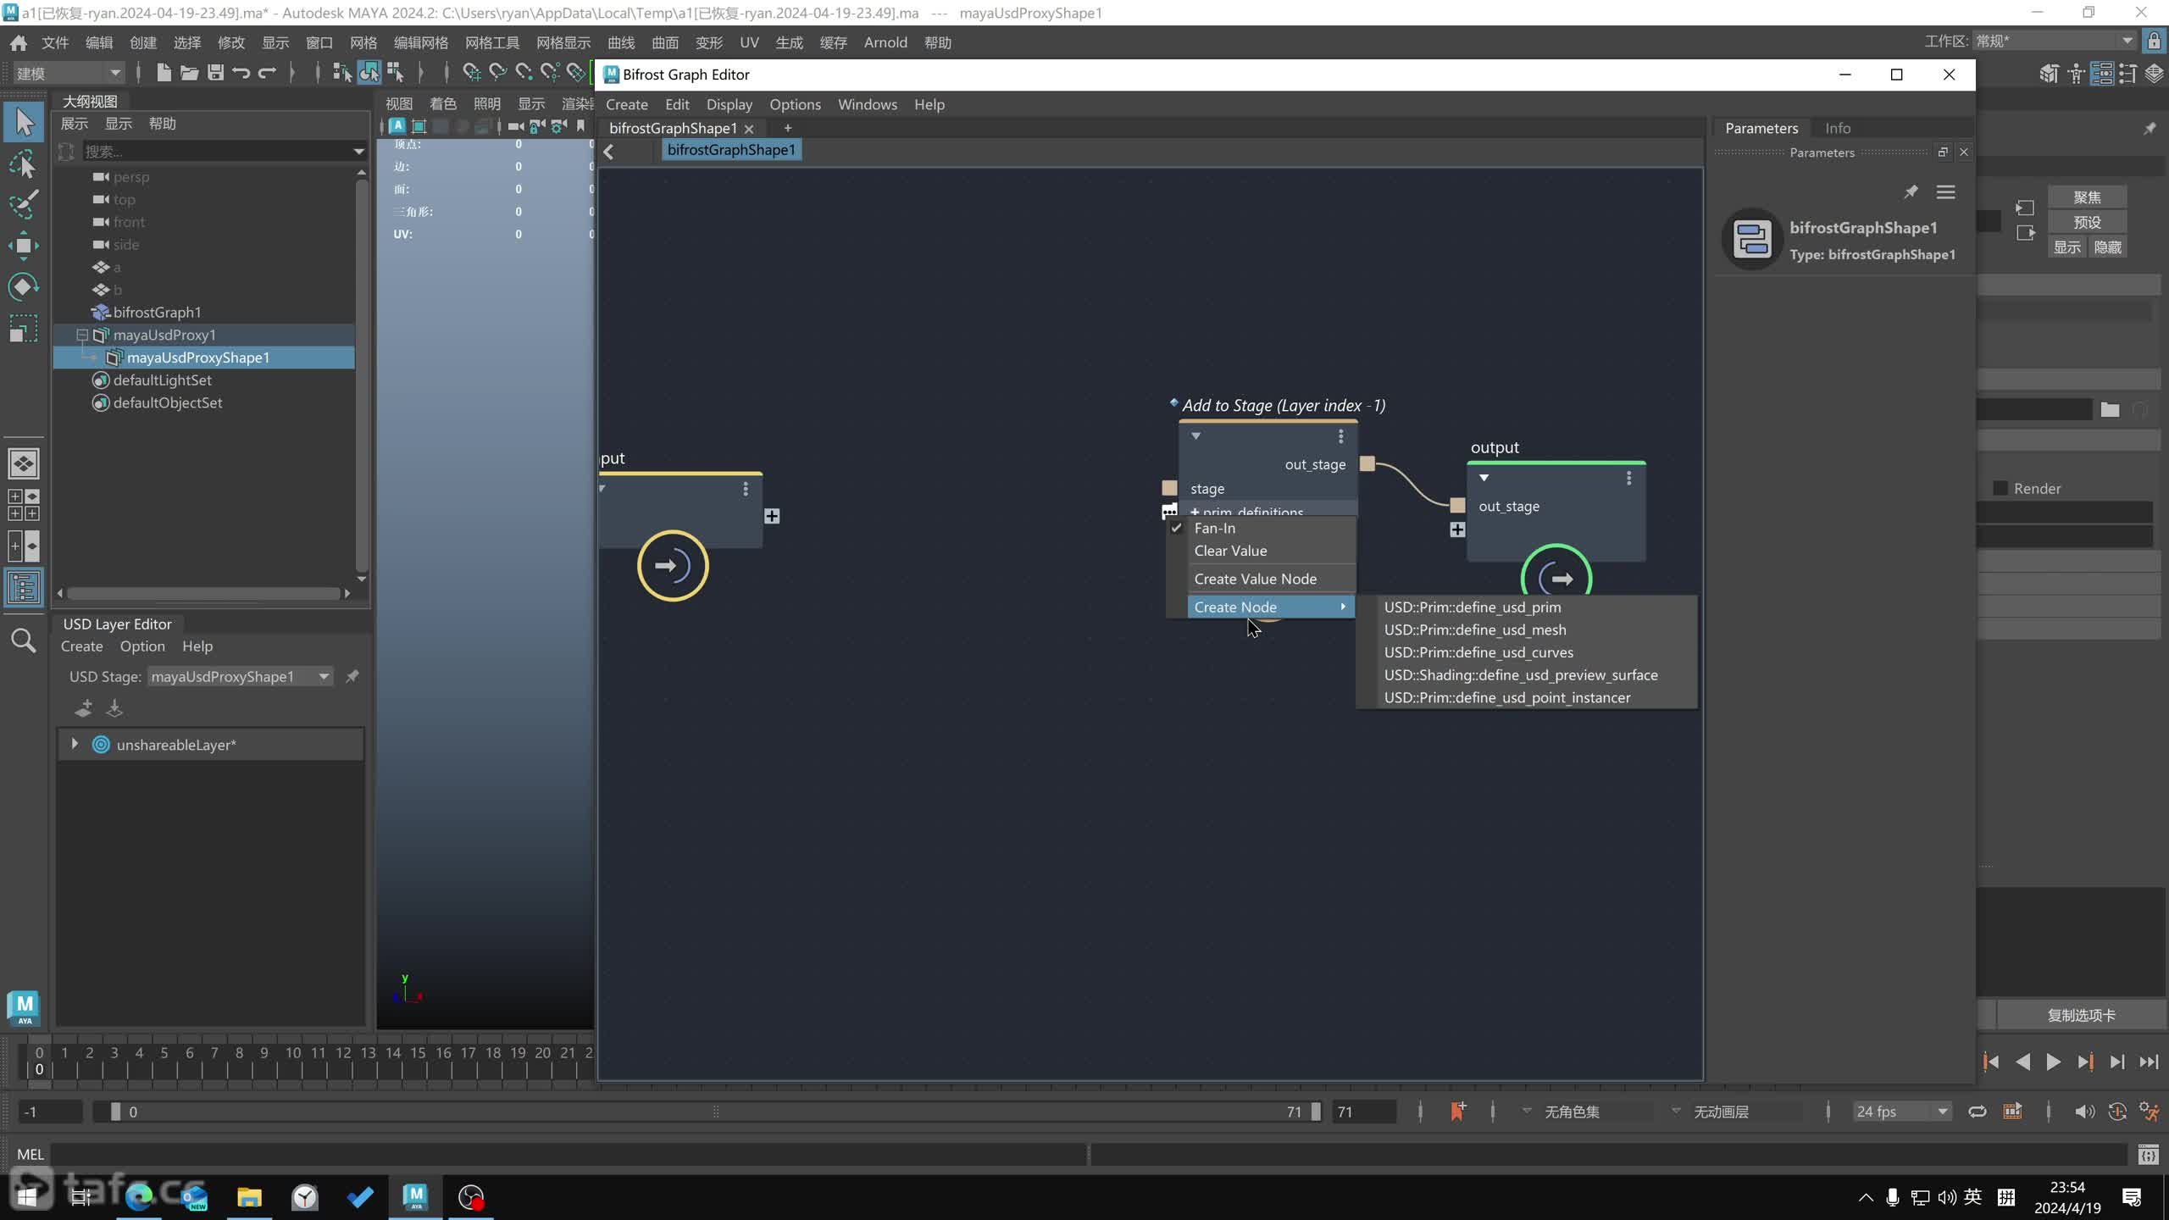
Task: Open the Arnold menu in Maya menu bar
Action: pyautogui.click(x=885, y=42)
